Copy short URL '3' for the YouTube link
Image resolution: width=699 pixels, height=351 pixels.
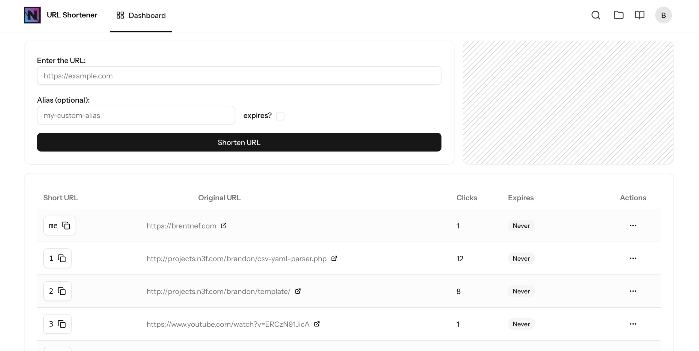[x=62, y=324]
